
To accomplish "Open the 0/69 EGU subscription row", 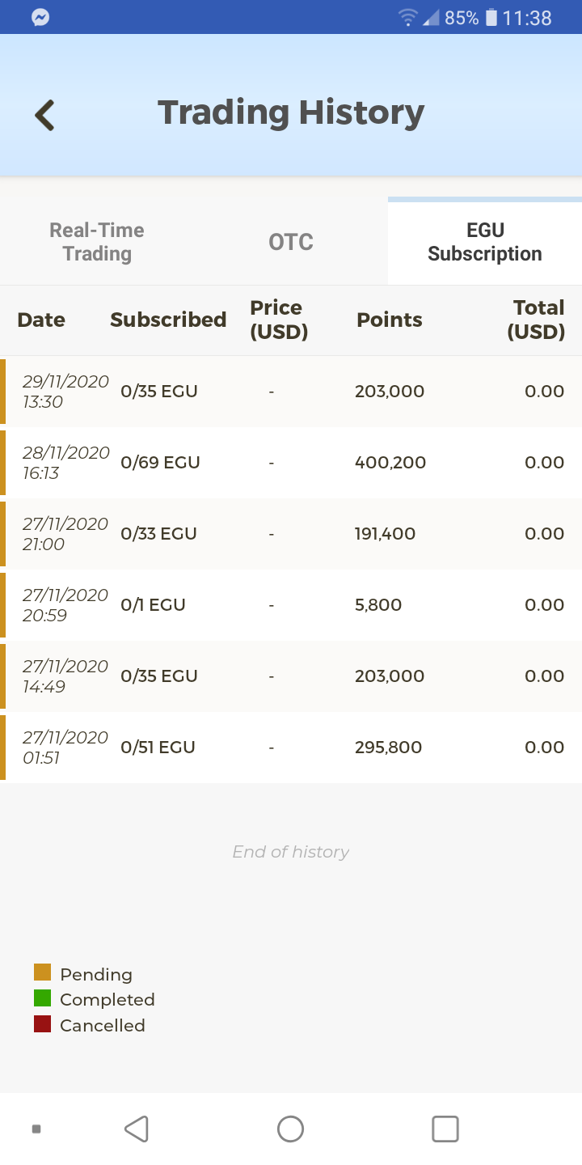I will point(291,463).
